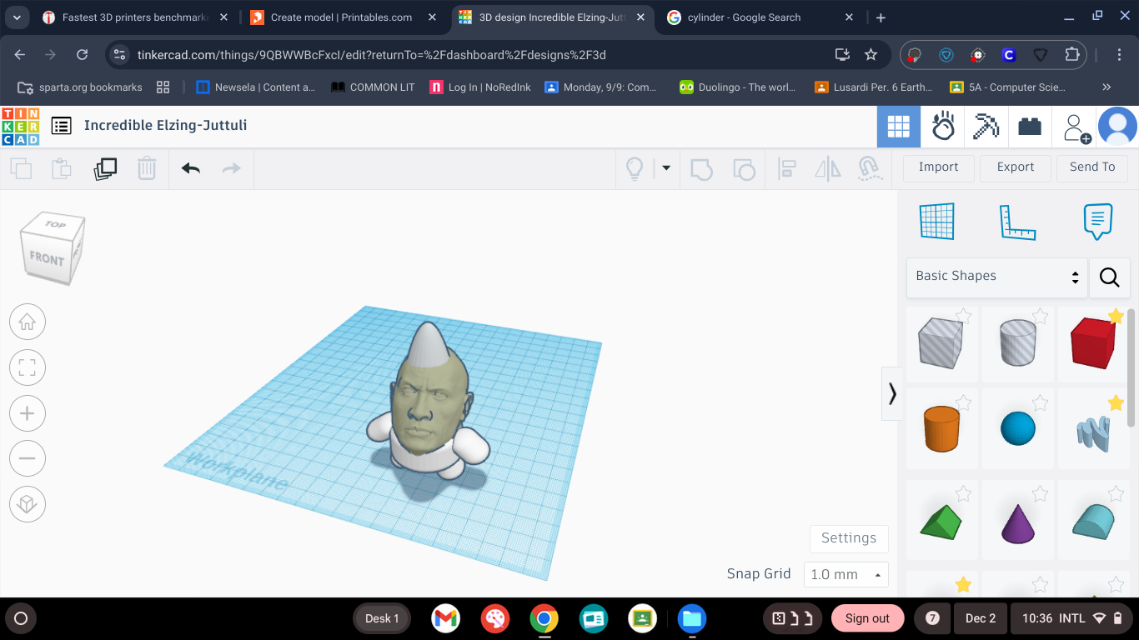Open the Snap Grid 1.0 mm dropdown
This screenshot has height=640, width=1139.
[x=845, y=575]
